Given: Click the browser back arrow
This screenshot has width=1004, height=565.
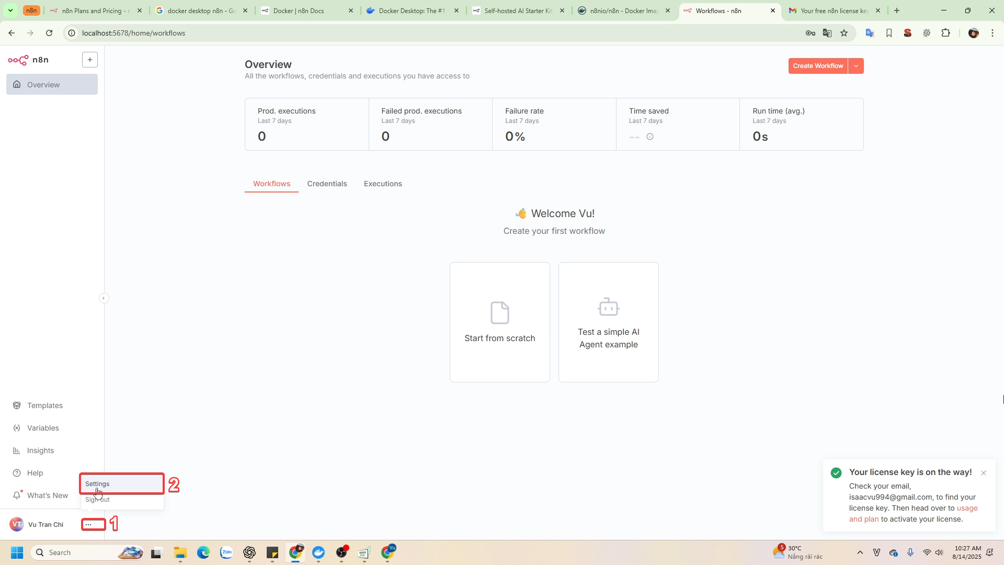Looking at the screenshot, I should [x=12, y=33].
